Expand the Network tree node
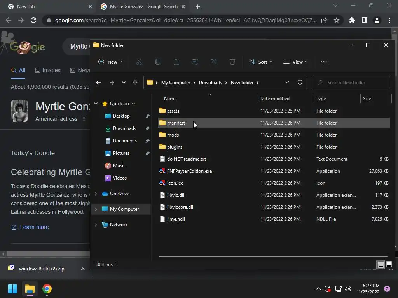Image resolution: width=398 pixels, height=298 pixels. point(96,225)
